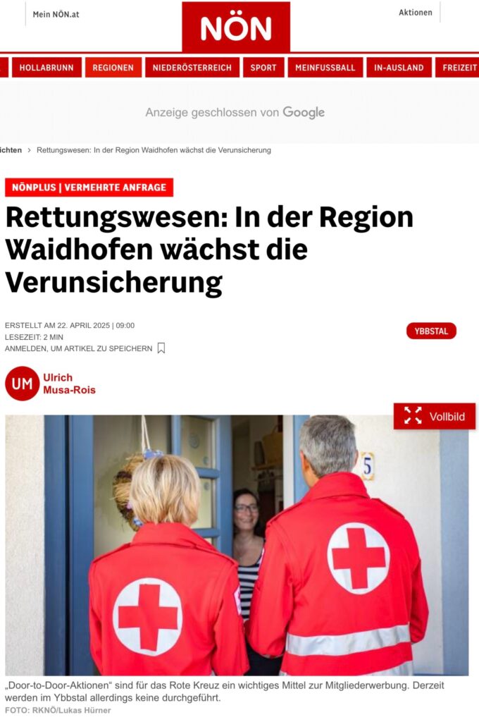Open the Red Cross article photo
This screenshot has width=479, height=722.
[x=237, y=545]
